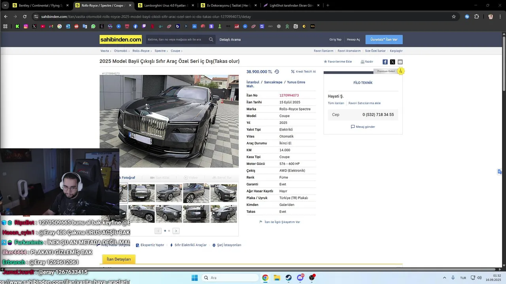Open the Twitch bookmark in the bookmarks bar
The width and height of the screenshot is (506, 284).
pos(144,26)
